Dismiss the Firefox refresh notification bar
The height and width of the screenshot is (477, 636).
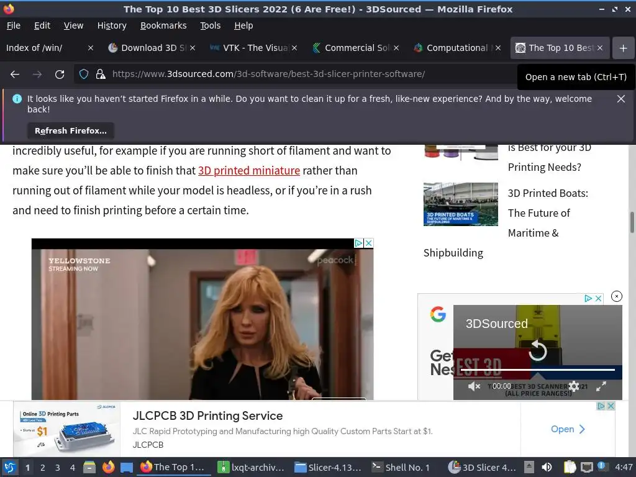coord(621,99)
